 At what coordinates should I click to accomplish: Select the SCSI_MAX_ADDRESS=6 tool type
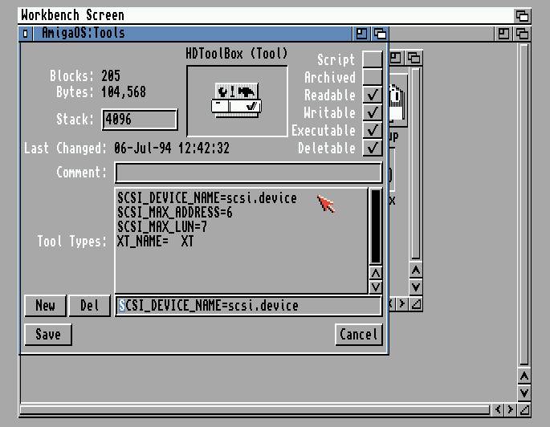175,213
